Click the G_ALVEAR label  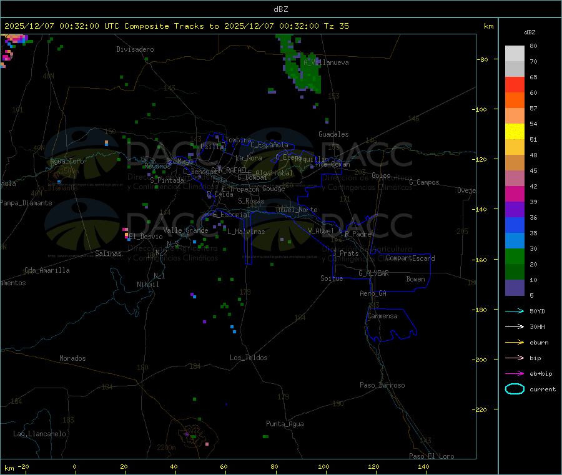coord(373,273)
